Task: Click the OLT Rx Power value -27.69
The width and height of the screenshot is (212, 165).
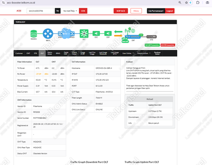Action: [x=39, y=74]
